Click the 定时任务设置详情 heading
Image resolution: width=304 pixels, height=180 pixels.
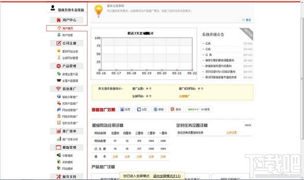[x=192, y=125]
